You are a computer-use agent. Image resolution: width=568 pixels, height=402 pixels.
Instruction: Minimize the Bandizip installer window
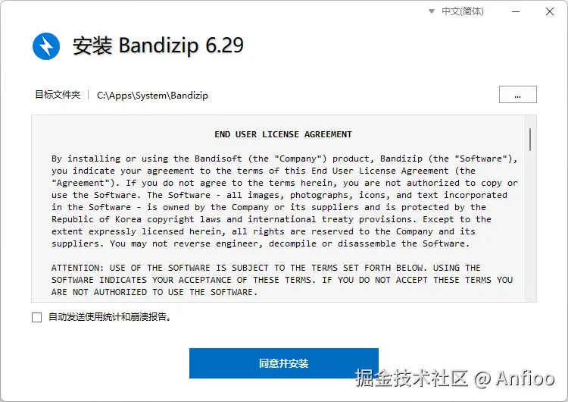click(x=516, y=11)
